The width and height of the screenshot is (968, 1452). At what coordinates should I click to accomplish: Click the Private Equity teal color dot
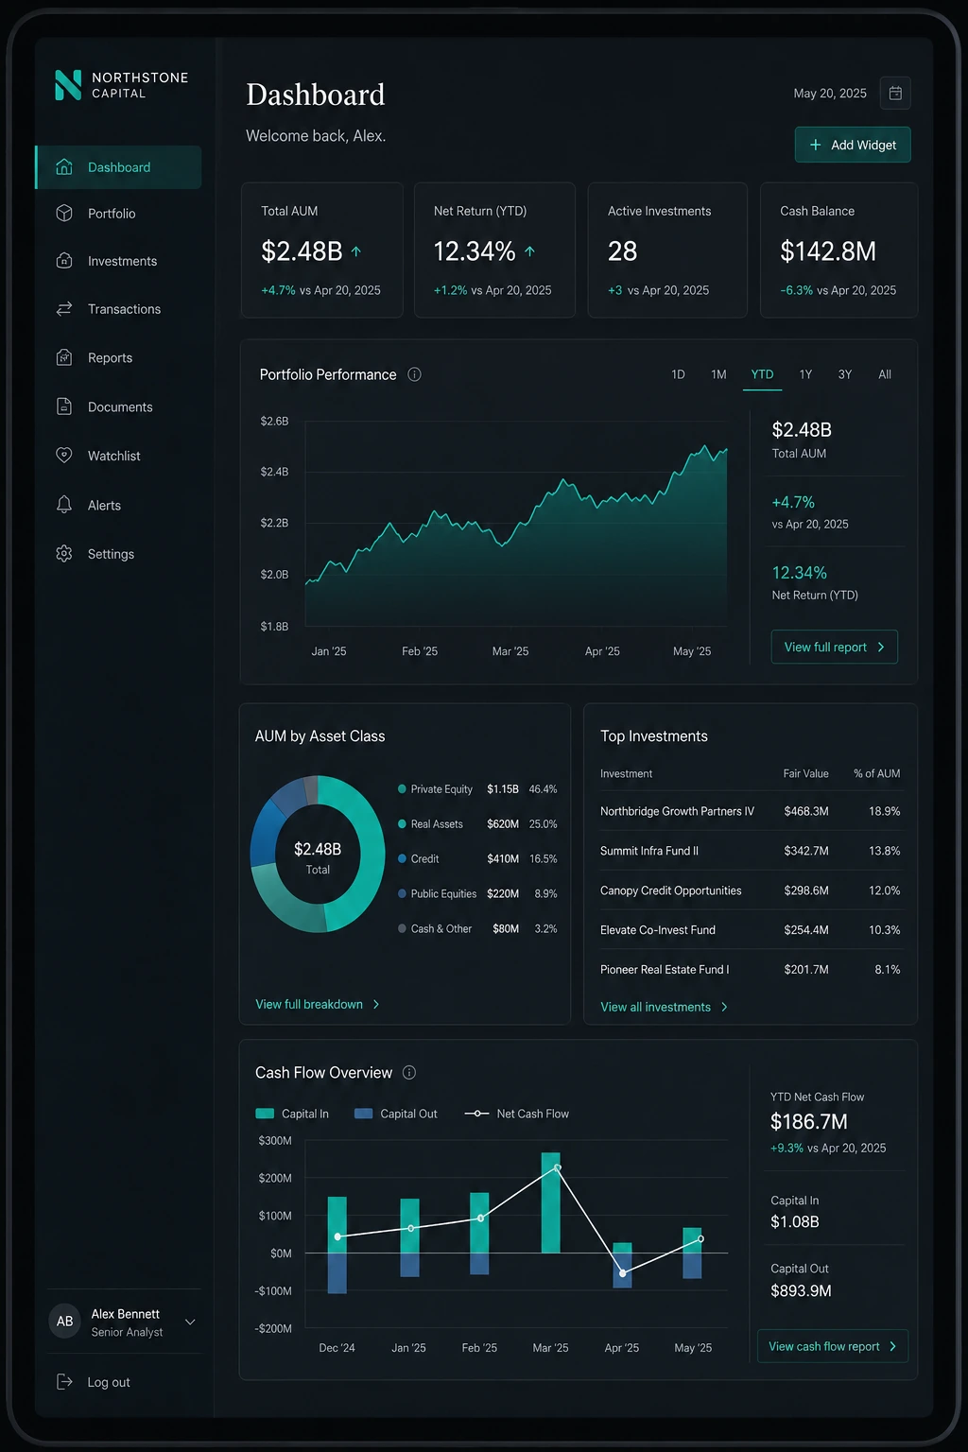(402, 788)
